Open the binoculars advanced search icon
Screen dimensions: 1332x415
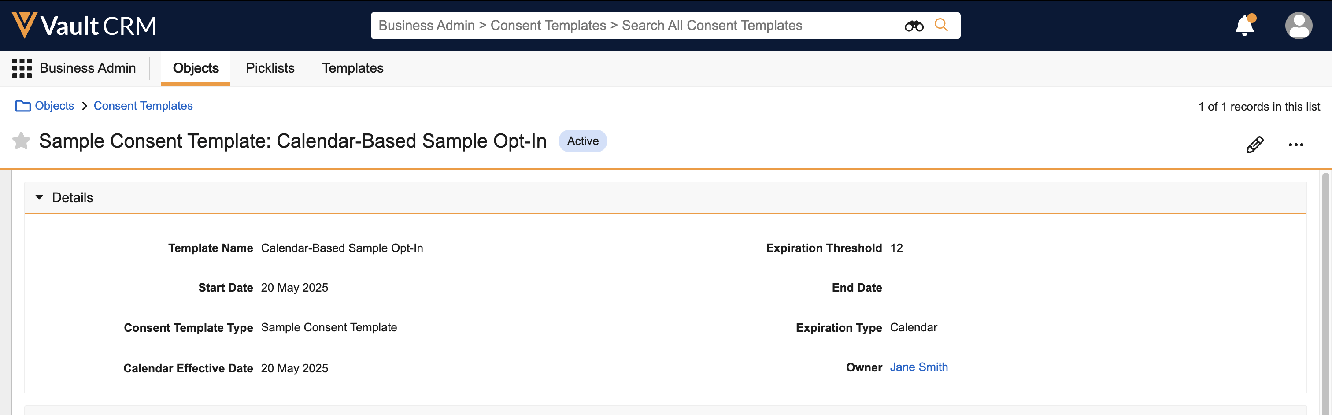[913, 26]
